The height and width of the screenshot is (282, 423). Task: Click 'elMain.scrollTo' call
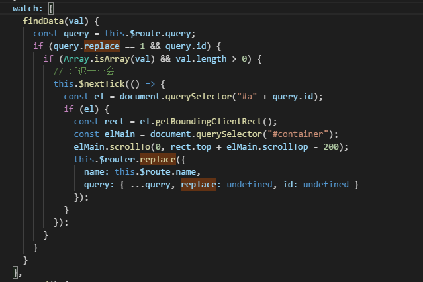pos(112,147)
